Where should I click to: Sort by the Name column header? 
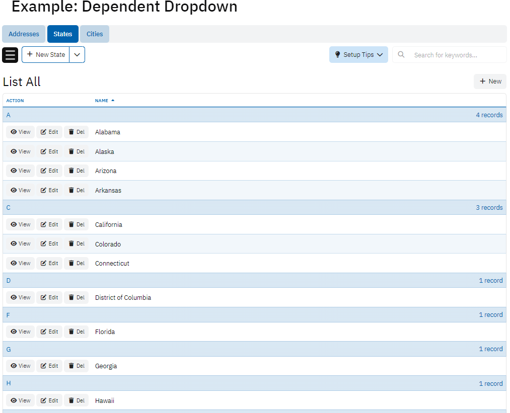(102, 101)
